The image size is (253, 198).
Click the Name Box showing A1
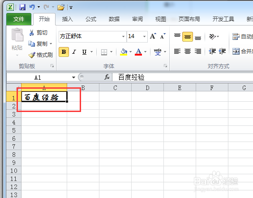(x=38, y=77)
